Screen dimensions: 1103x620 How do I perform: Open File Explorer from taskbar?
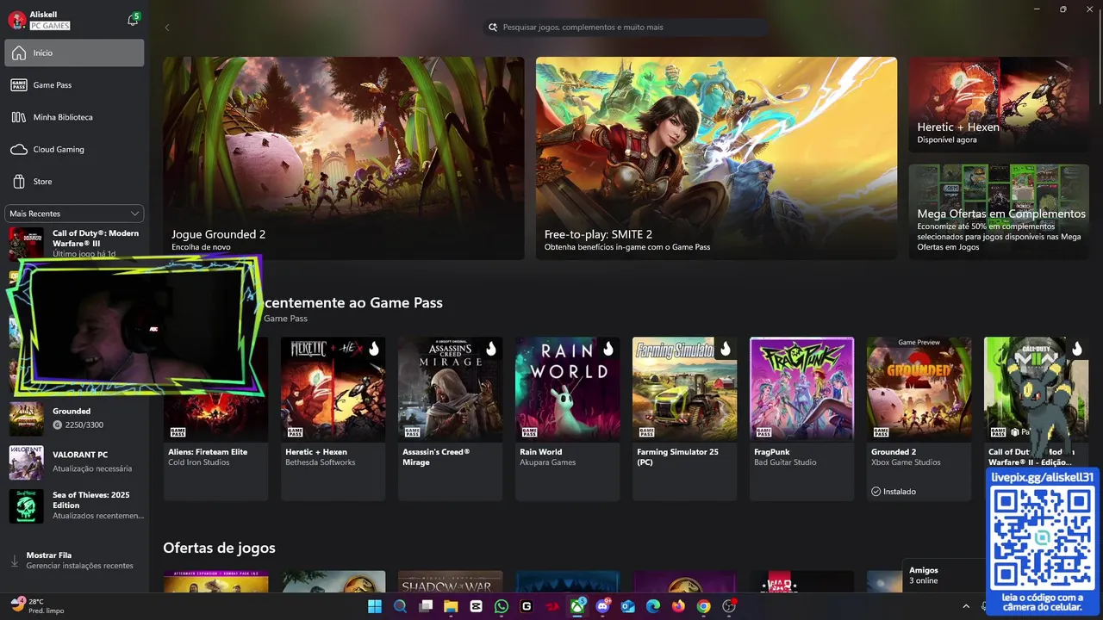tap(451, 606)
